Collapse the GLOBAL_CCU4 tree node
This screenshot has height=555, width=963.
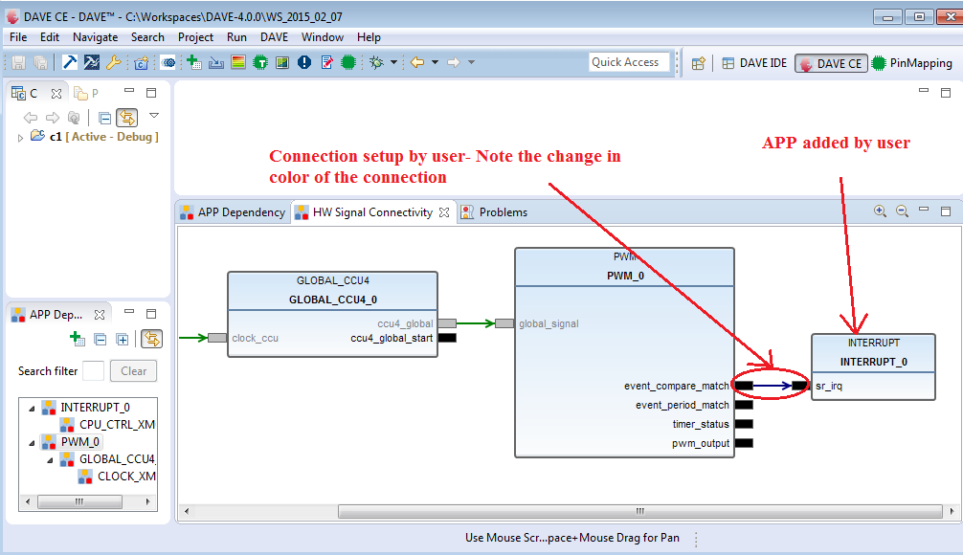(51, 459)
